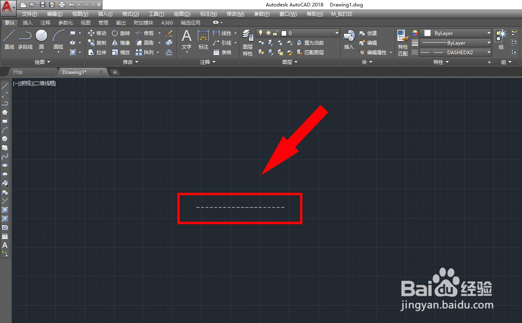Click the 旋转 (Rotate) tool
The height and width of the screenshot is (323, 522).
tap(121, 33)
